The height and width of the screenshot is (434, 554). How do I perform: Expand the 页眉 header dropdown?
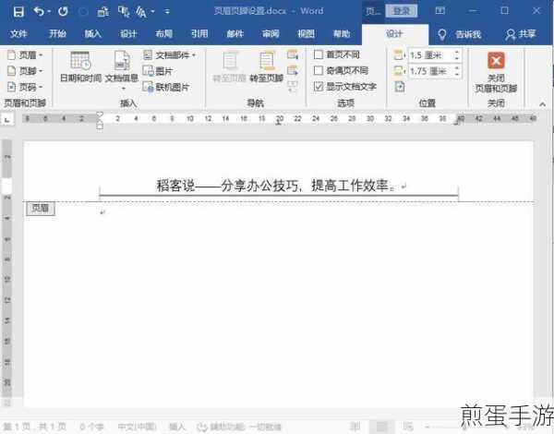pyautogui.click(x=25, y=55)
